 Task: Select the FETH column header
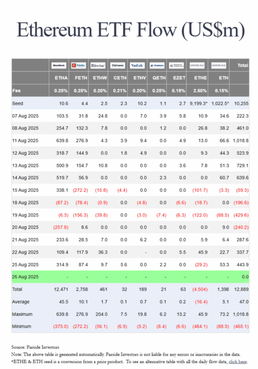[x=81, y=78]
